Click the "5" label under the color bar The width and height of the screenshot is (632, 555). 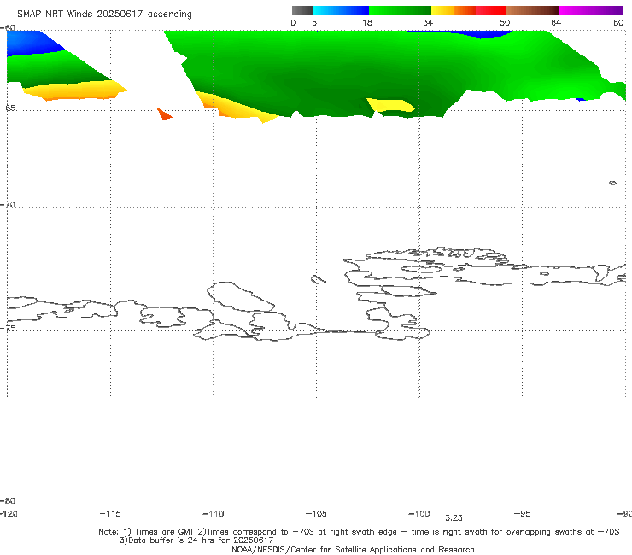click(314, 22)
